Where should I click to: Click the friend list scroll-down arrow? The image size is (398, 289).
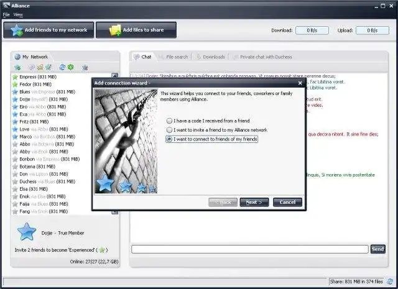pyautogui.click(x=114, y=212)
